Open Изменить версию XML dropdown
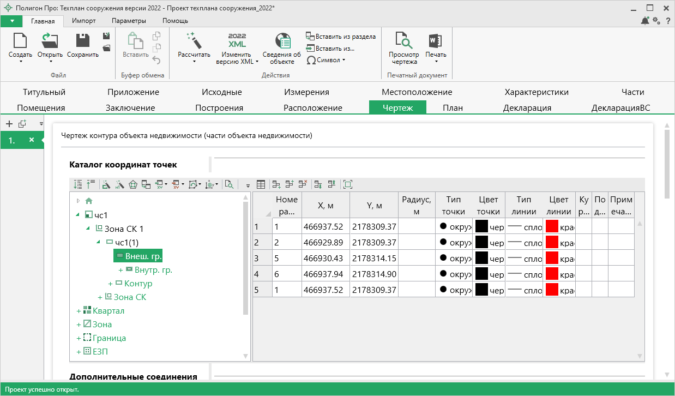The height and width of the screenshot is (396, 675). click(x=237, y=48)
